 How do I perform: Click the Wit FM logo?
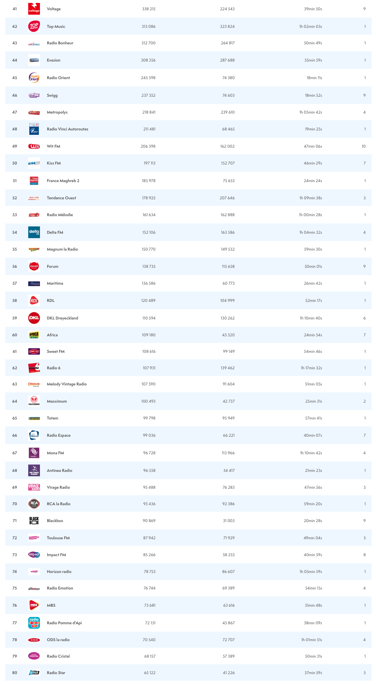(34, 146)
